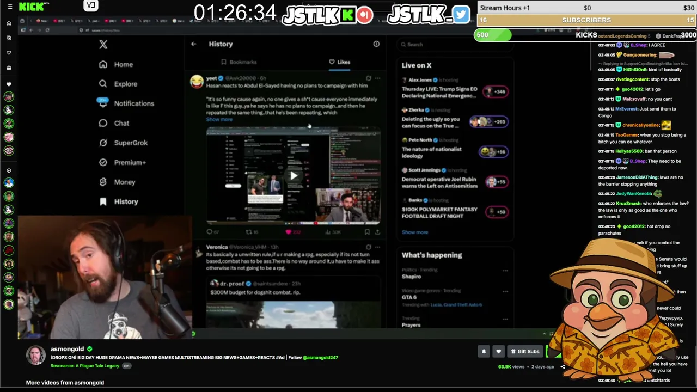Click the Grok icon on yeet's post
The height and width of the screenshot is (392, 697).
(x=368, y=78)
